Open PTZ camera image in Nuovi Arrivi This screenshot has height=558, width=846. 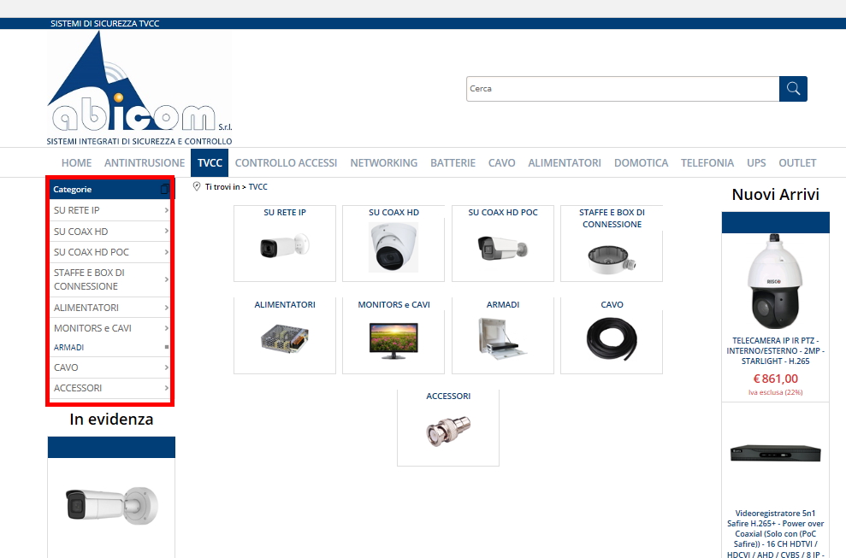(x=775, y=281)
